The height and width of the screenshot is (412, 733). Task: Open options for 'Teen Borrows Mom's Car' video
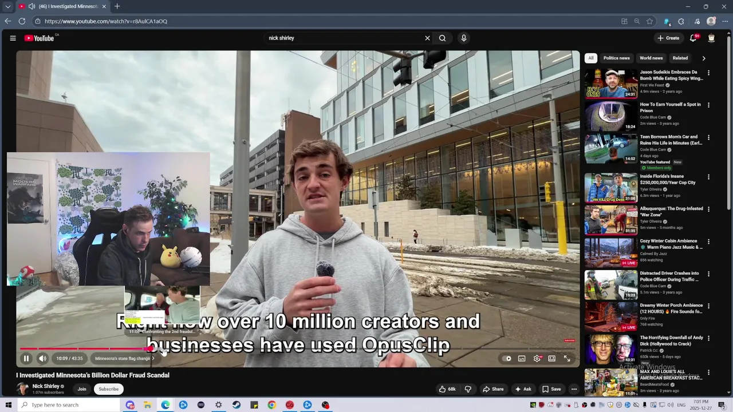pyautogui.click(x=708, y=138)
